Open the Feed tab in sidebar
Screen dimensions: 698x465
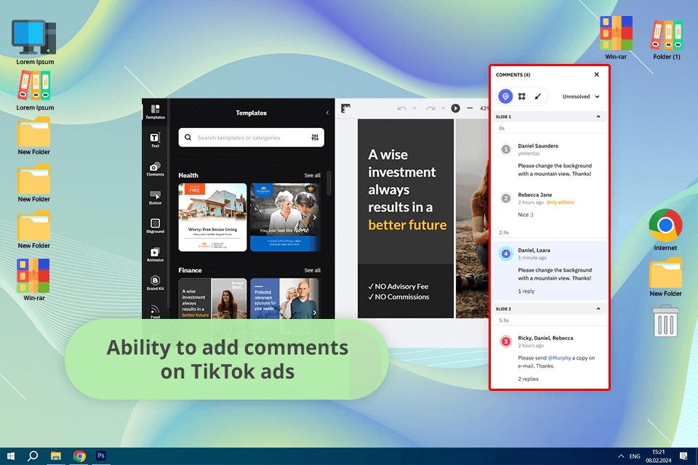click(x=155, y=311)
